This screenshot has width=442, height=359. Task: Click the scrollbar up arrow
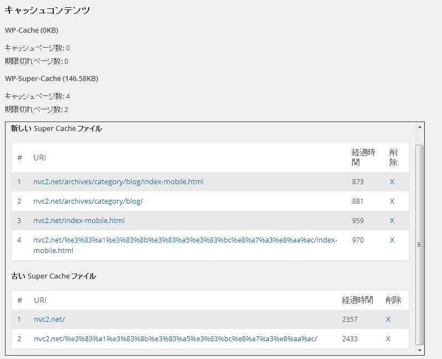(x=420, y=127)
